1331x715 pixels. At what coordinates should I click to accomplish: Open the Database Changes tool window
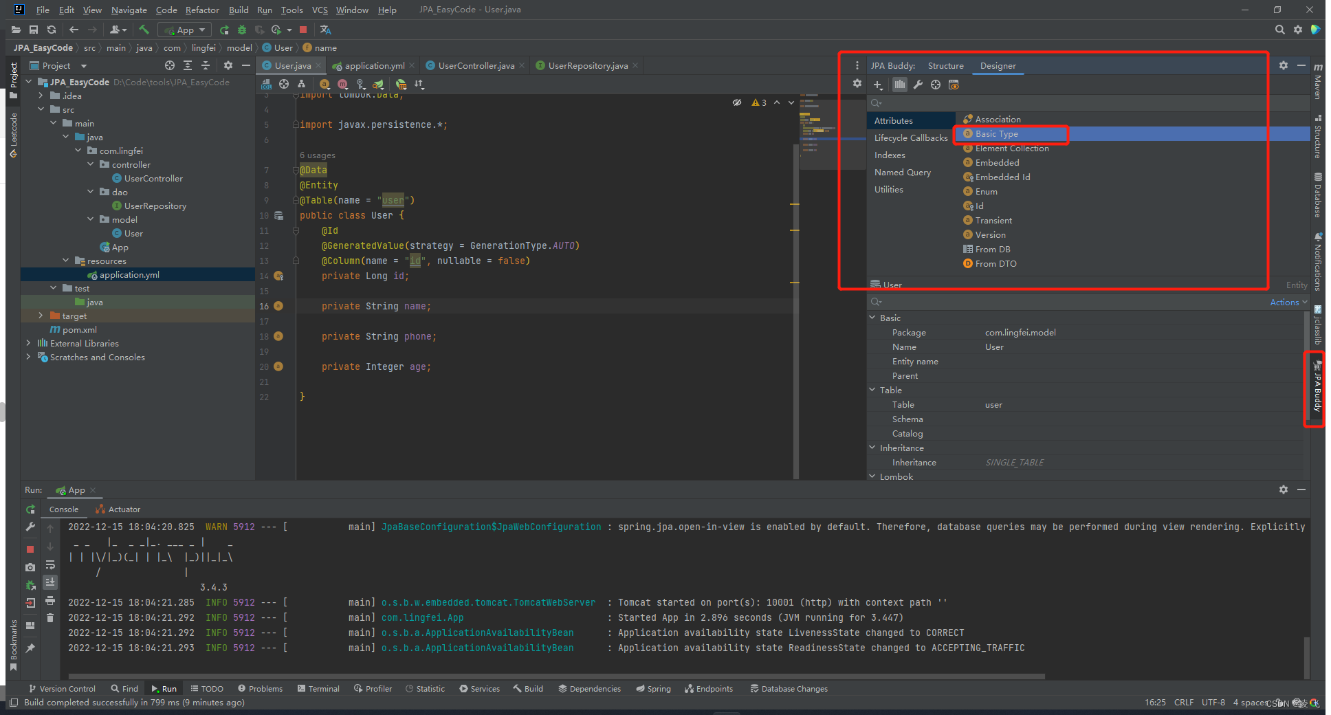coord(789,688)
